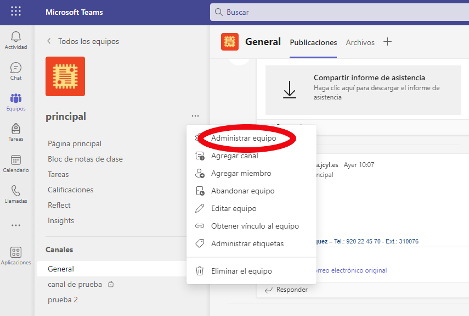Click Responder to reply to the post

coord(292,290)
